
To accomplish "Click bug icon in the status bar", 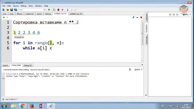I will [x=3, y=99].
